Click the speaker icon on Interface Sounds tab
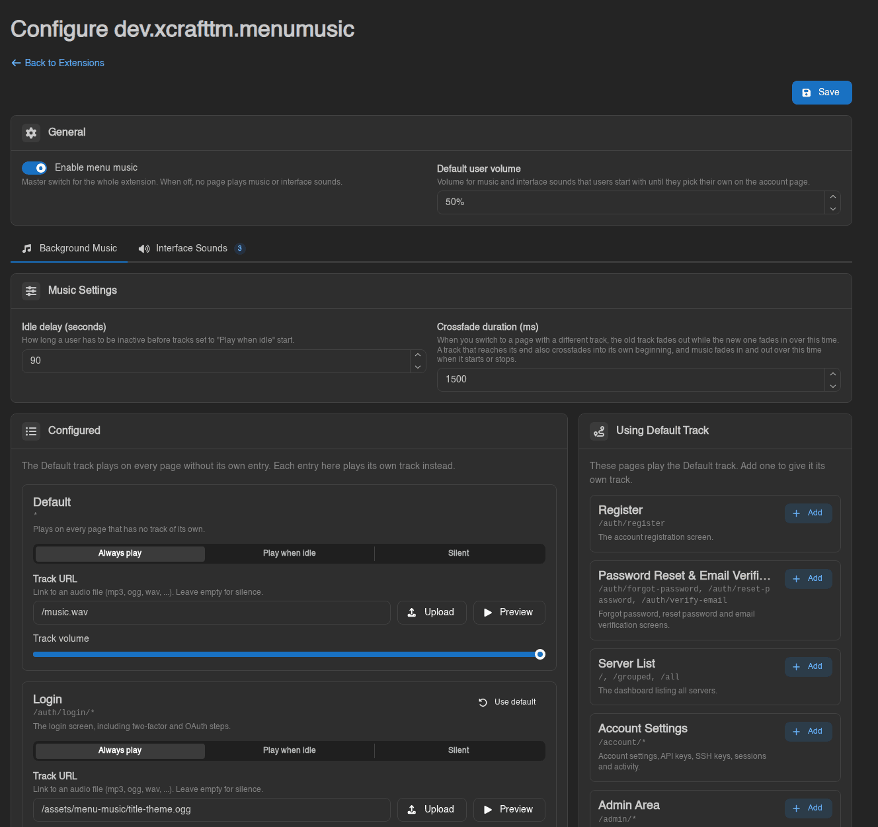878x827 pixels. tap(143, 249)
